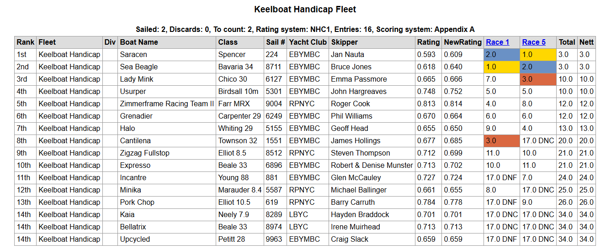Viewport: 606px width, 249px height.
Task: Click the Keelboat Handicap Fleet page title
Action: click(305, 9)
